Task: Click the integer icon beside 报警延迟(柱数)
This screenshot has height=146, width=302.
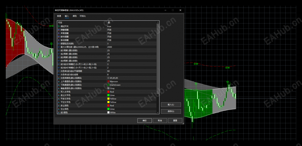Action: 59,43
